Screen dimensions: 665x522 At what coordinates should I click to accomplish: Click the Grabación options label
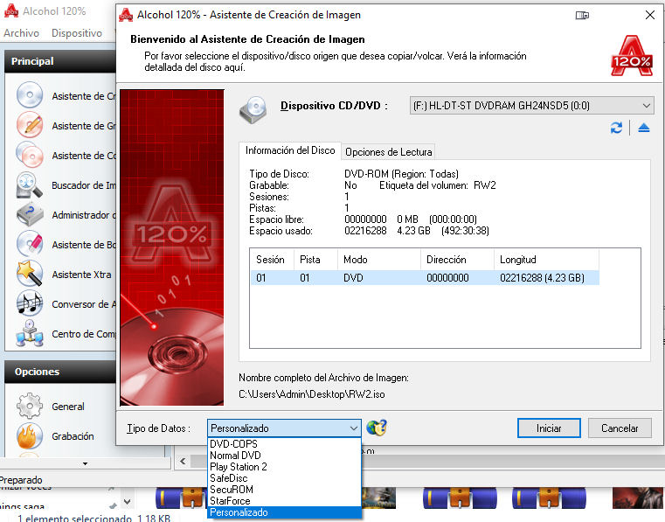73,436
